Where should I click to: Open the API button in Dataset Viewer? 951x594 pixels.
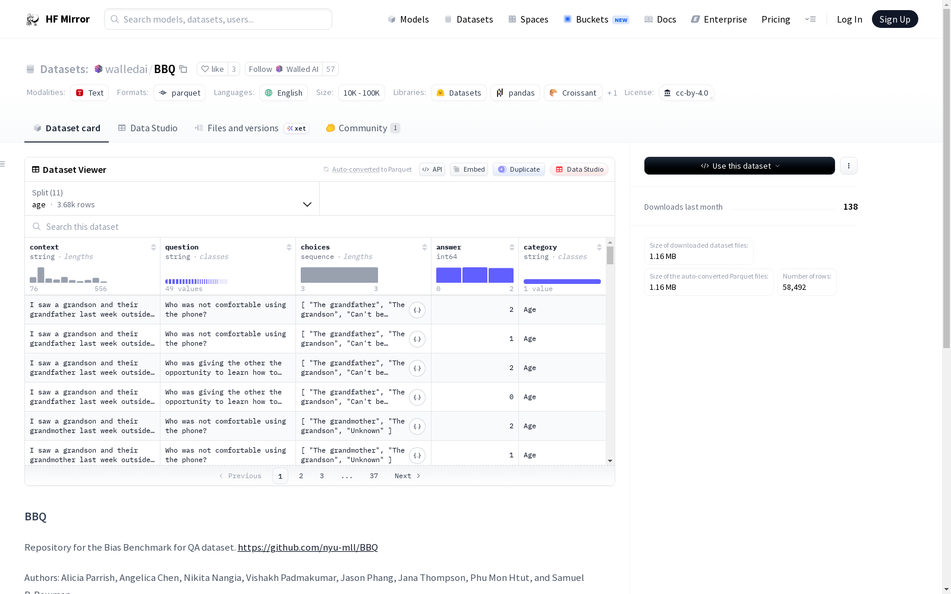pos(432,169)
